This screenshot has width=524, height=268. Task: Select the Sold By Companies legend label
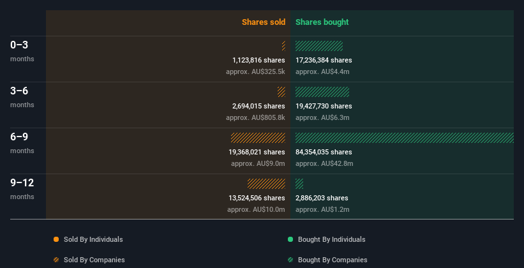tap(94, 260)
